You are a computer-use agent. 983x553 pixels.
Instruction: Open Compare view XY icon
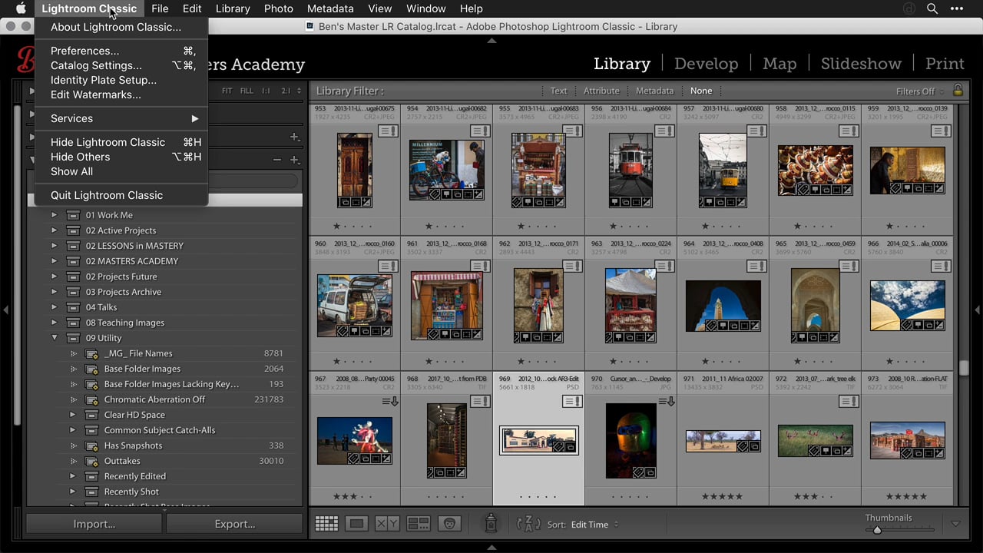click(x=387, y=524)
